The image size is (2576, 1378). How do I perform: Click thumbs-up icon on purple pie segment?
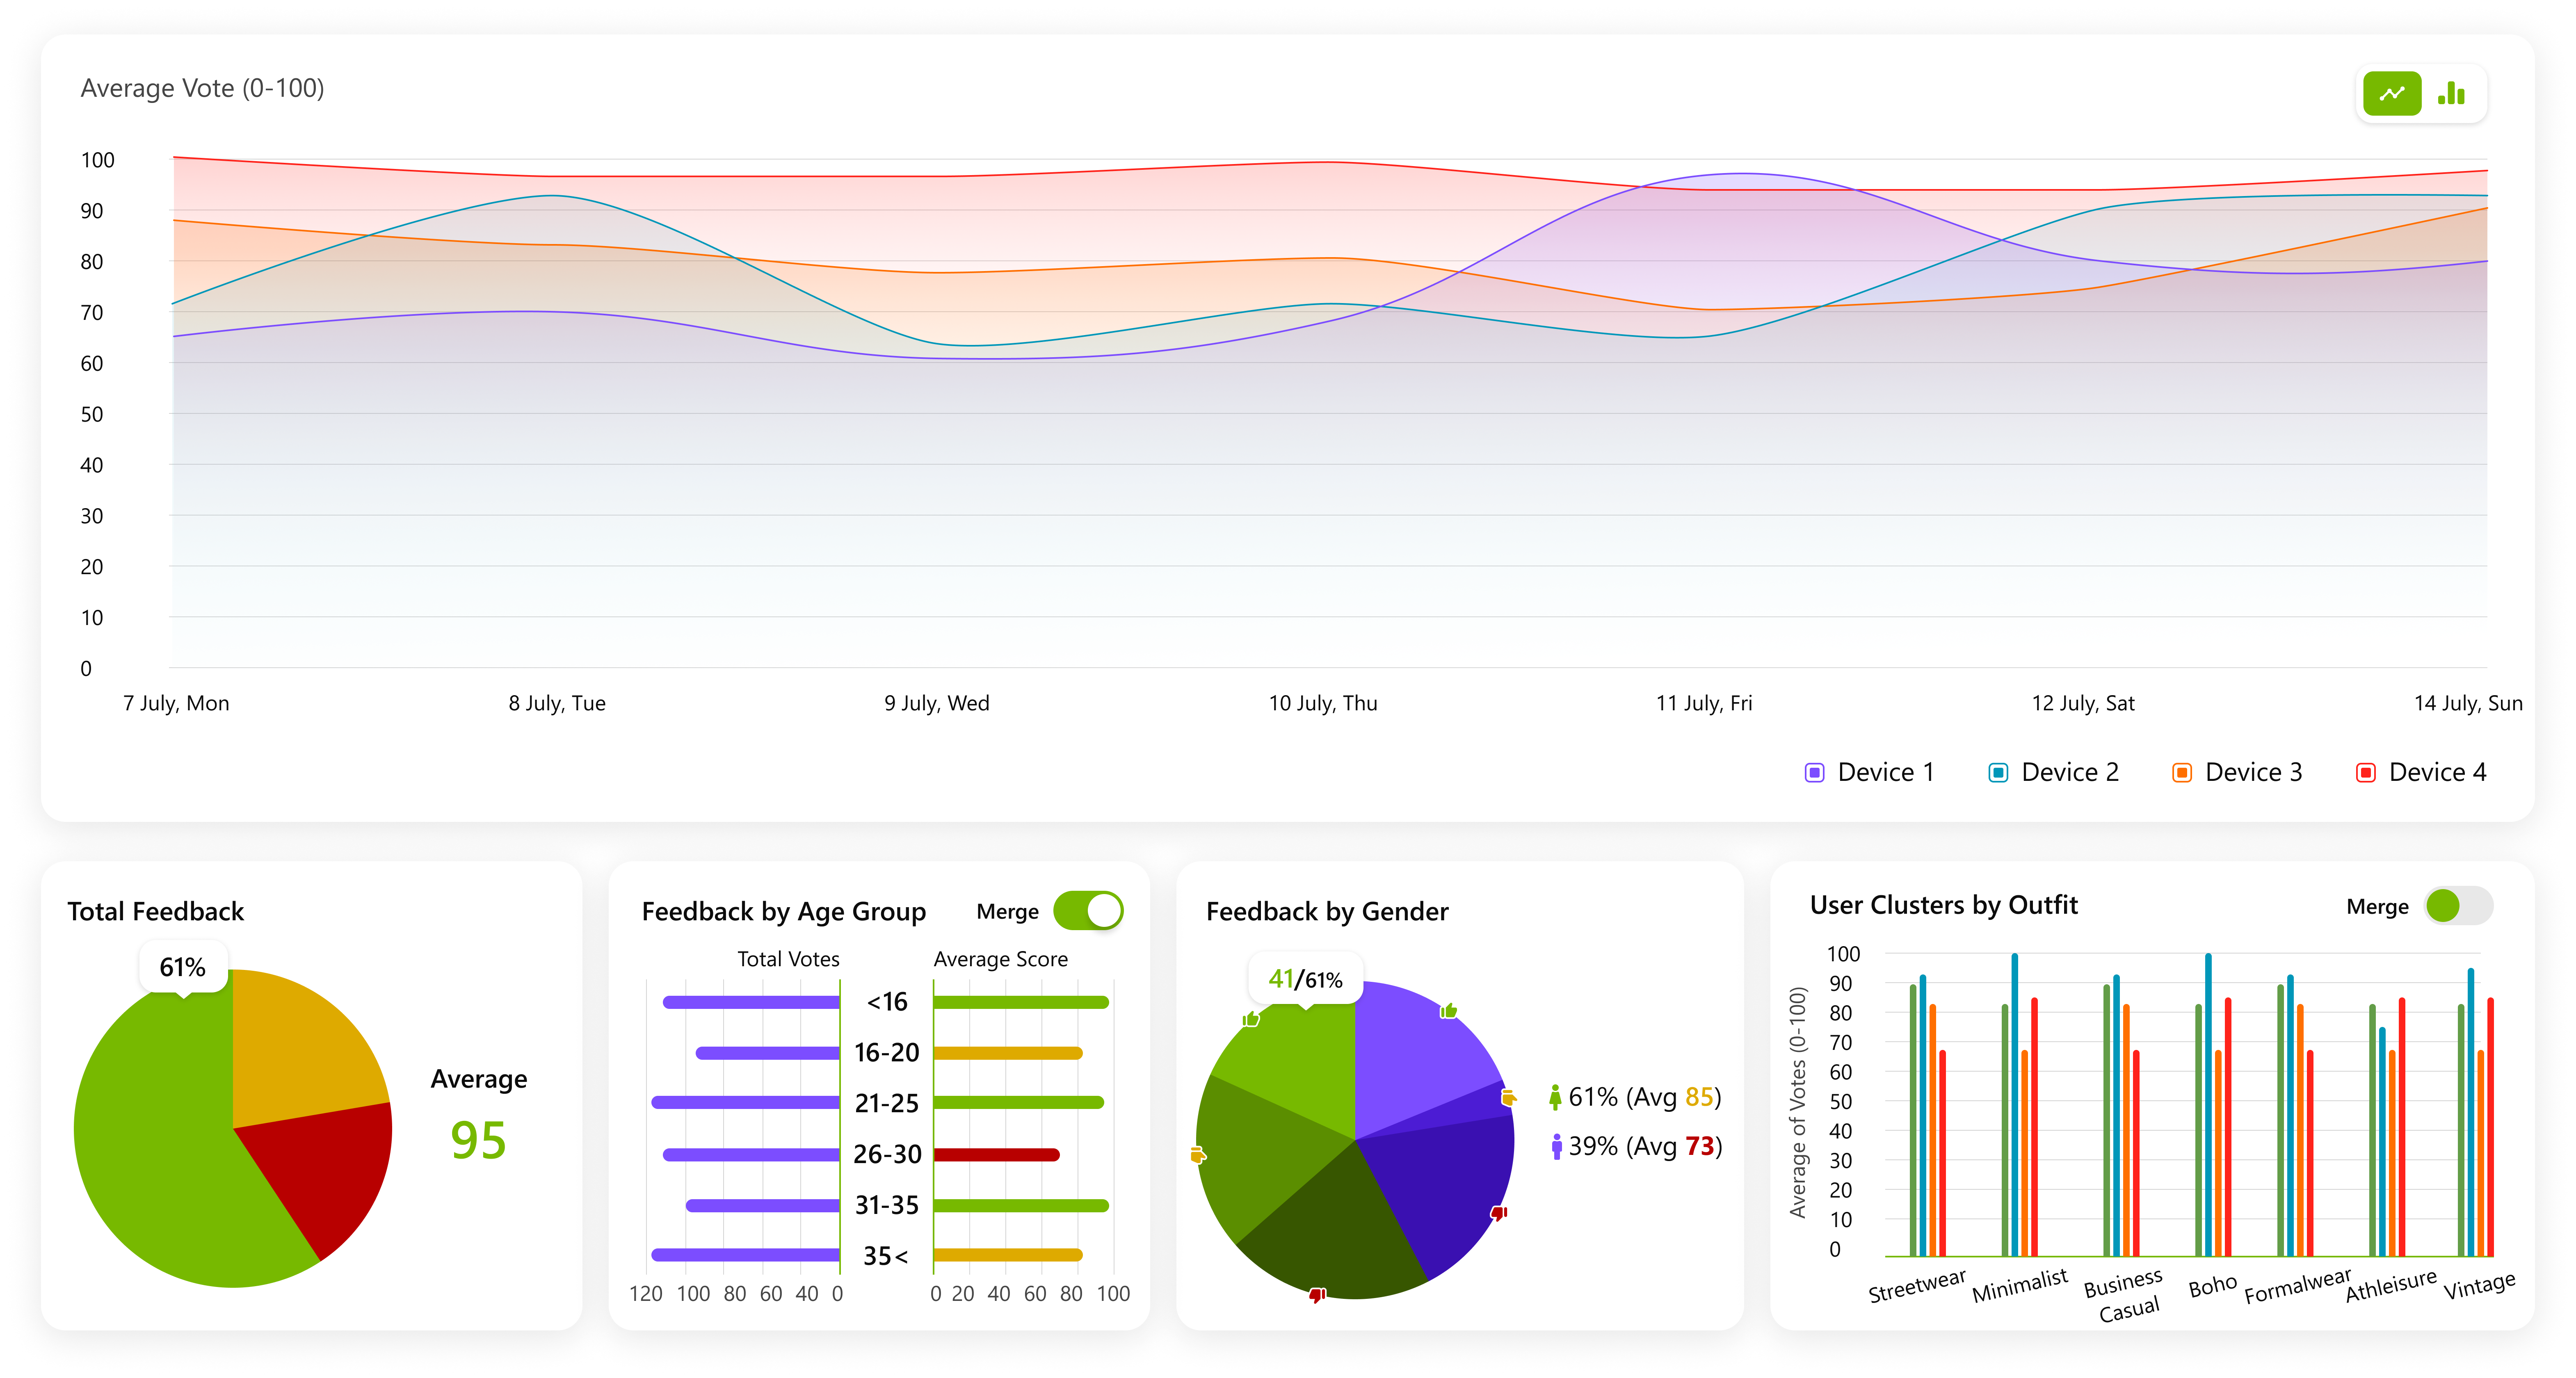click(1448, 1011)
